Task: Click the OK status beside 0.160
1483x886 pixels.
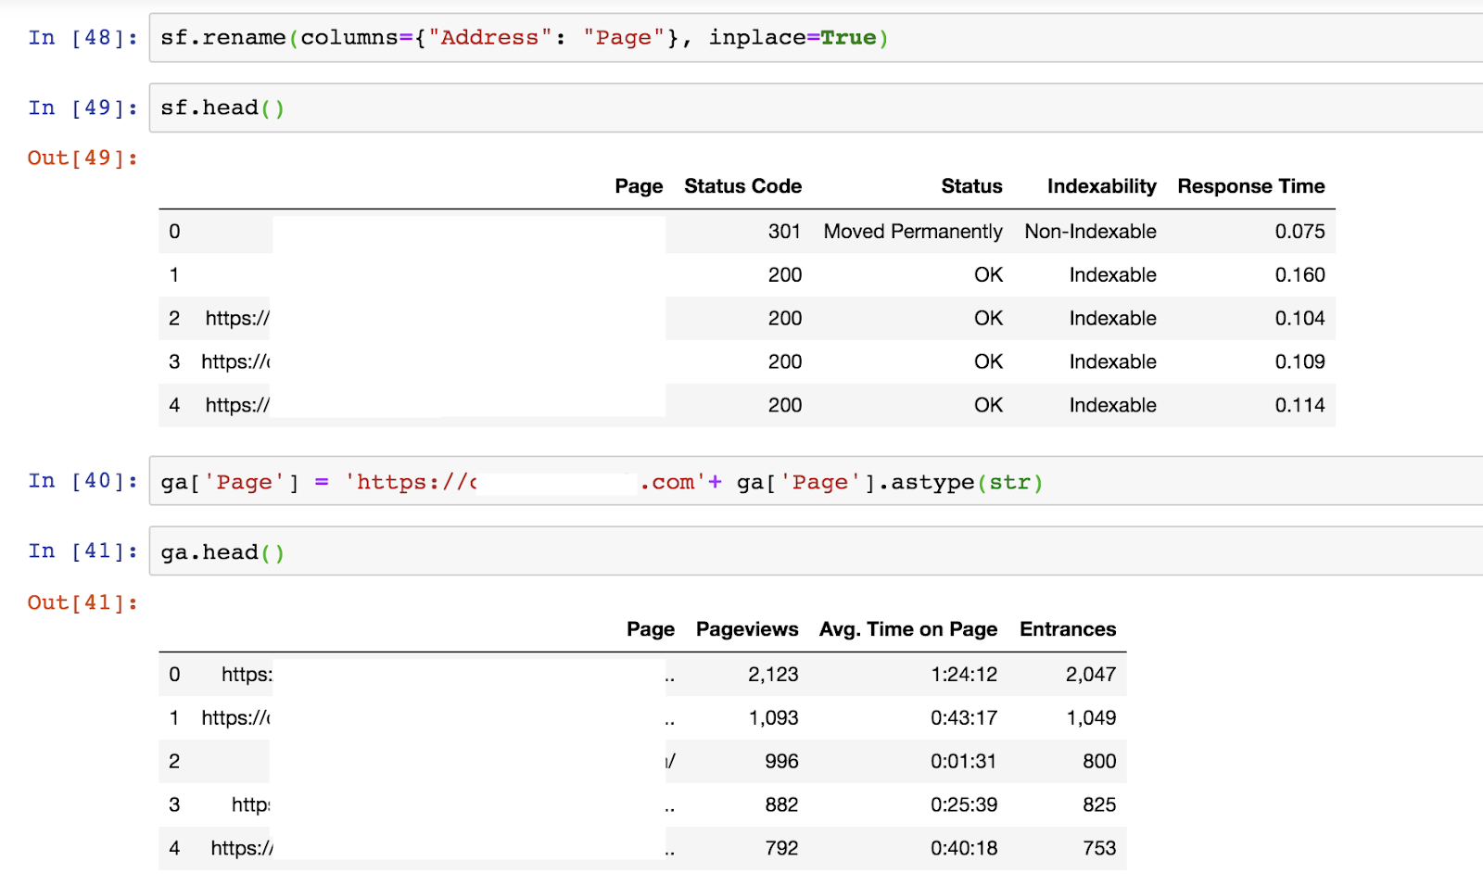Action: [x=988, y=275]
